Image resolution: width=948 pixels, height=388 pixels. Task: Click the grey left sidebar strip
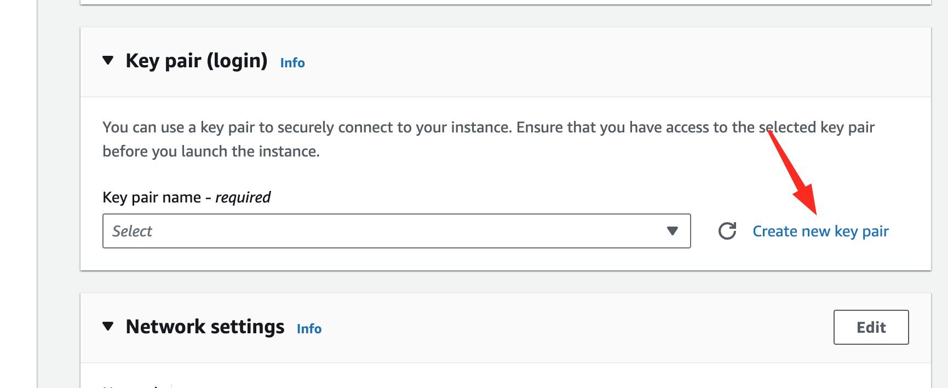coord(18,194)
